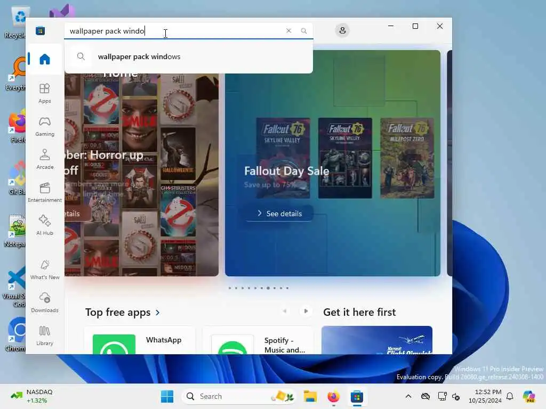Screen dimensions: 546x409
Task: Open clock showing 12:52 PM
Action: 485,396
